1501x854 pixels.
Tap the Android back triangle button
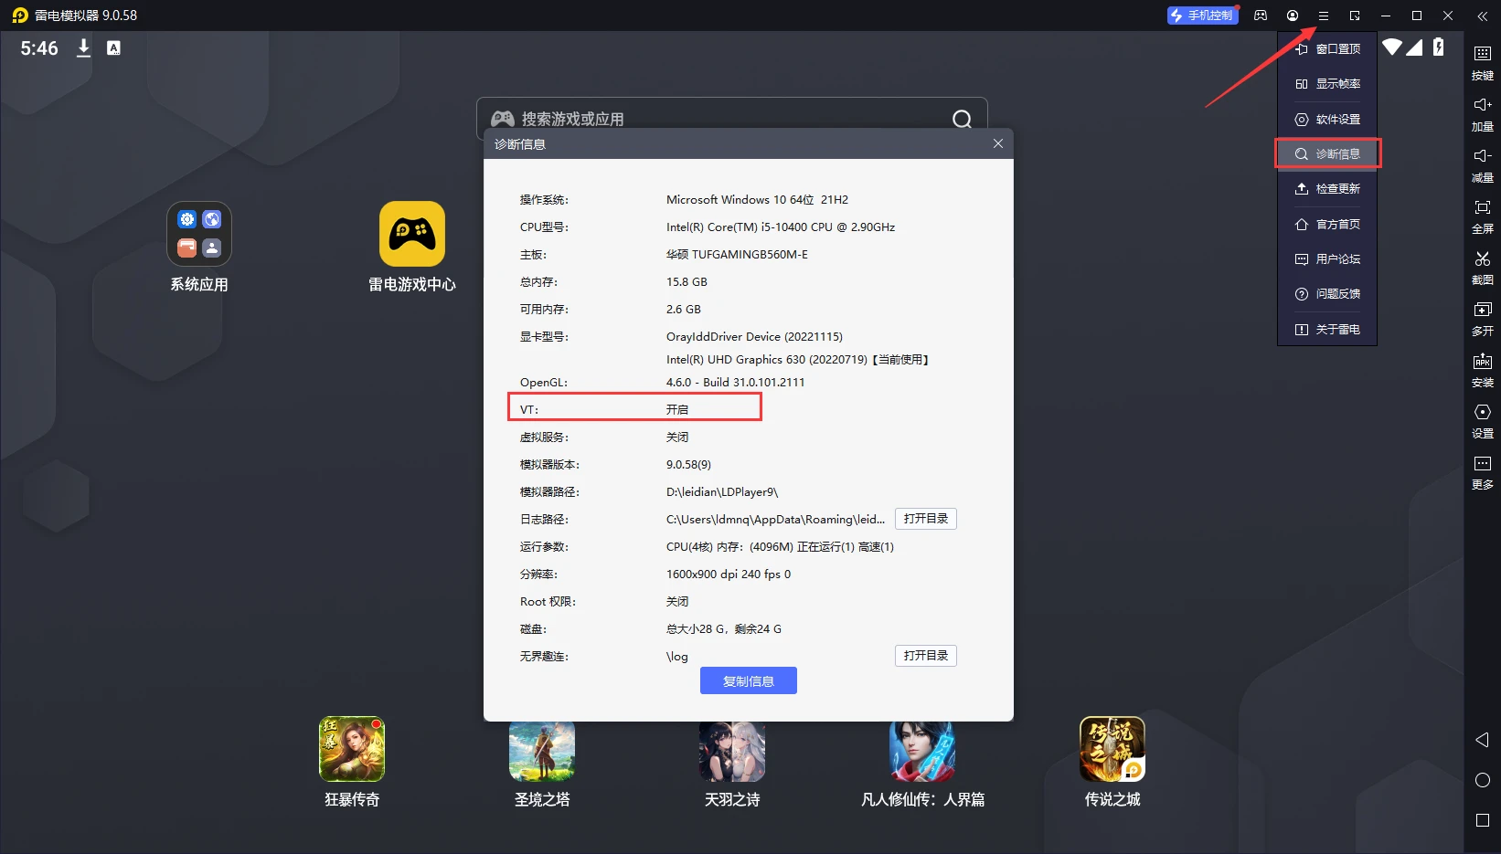pyautogui.click(x=1483, y=740)
